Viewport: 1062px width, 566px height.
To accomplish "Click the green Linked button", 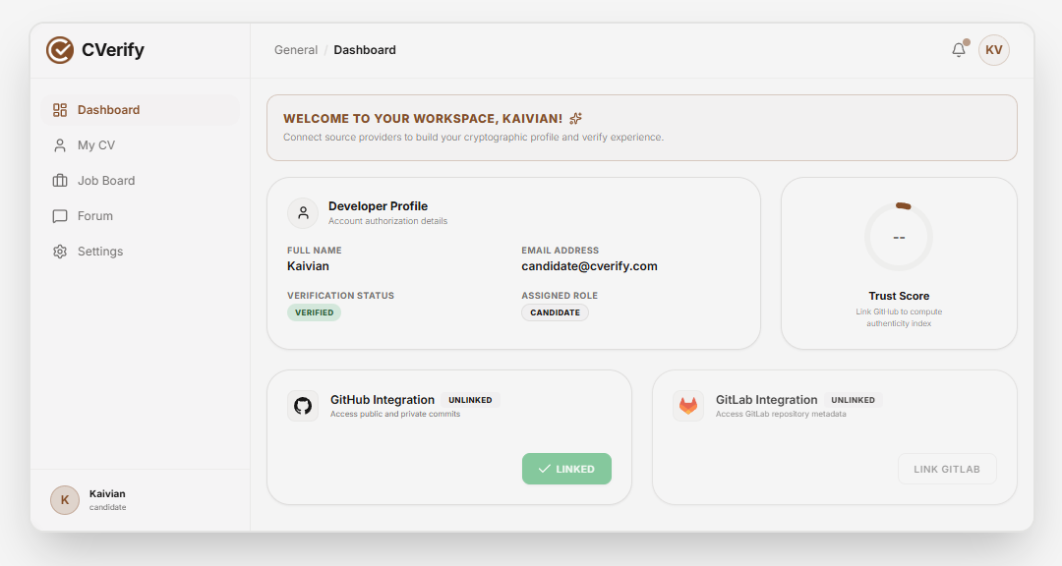I will point(567,469).
